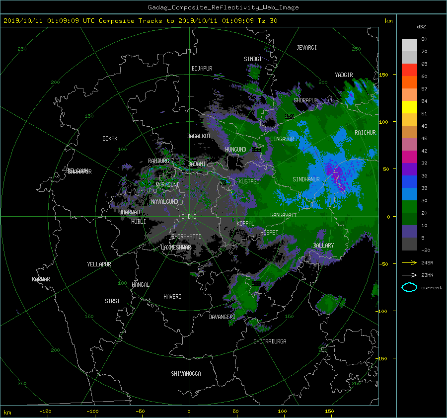Image resolution: width=447 pixels, height=418 pixels.
Task: Click the BAGALKOT city label
Action: point(199,136)
